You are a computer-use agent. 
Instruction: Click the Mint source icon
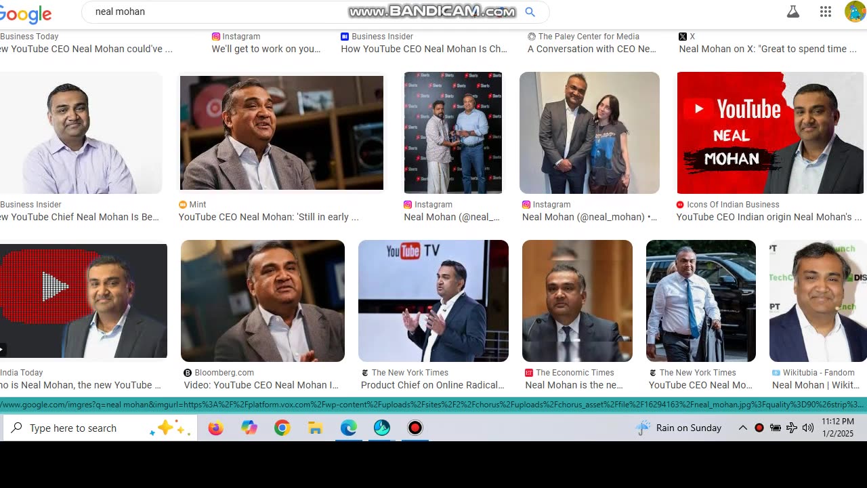183,205
